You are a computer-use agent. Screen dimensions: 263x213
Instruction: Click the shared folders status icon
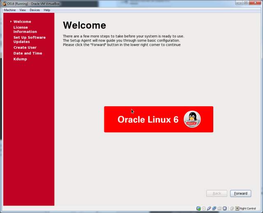click(219, 208)
